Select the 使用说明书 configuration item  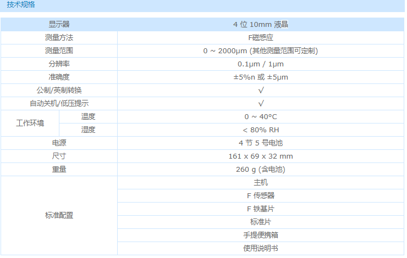261,248
